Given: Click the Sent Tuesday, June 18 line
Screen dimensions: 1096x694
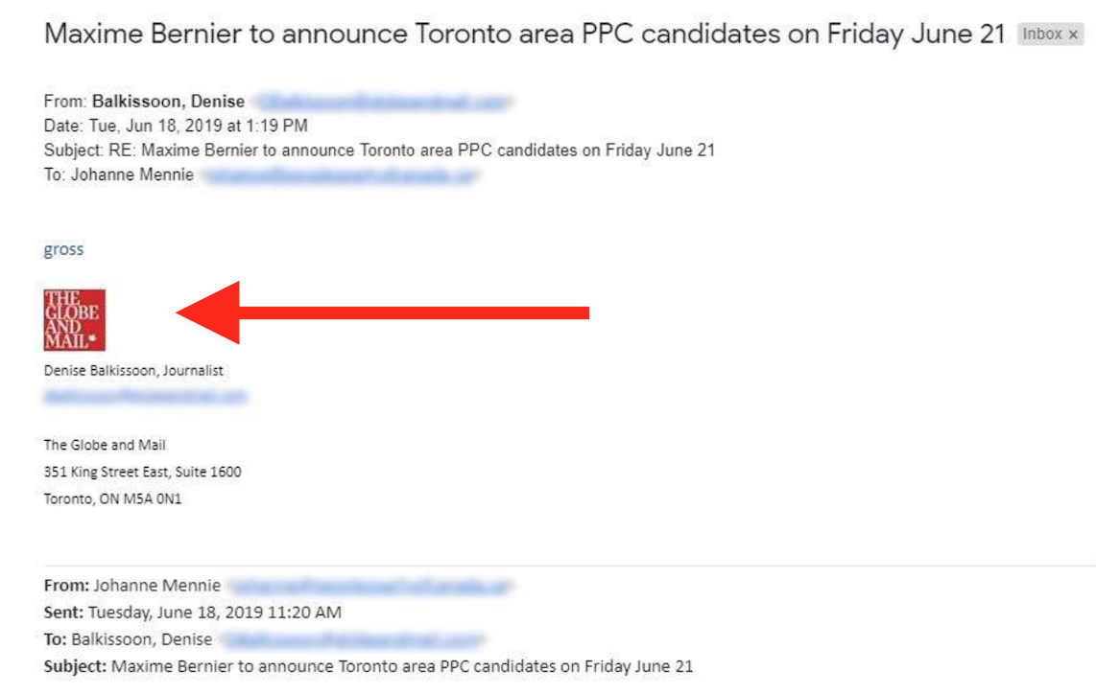Looking at the screenshot, I should click(193, 613).
